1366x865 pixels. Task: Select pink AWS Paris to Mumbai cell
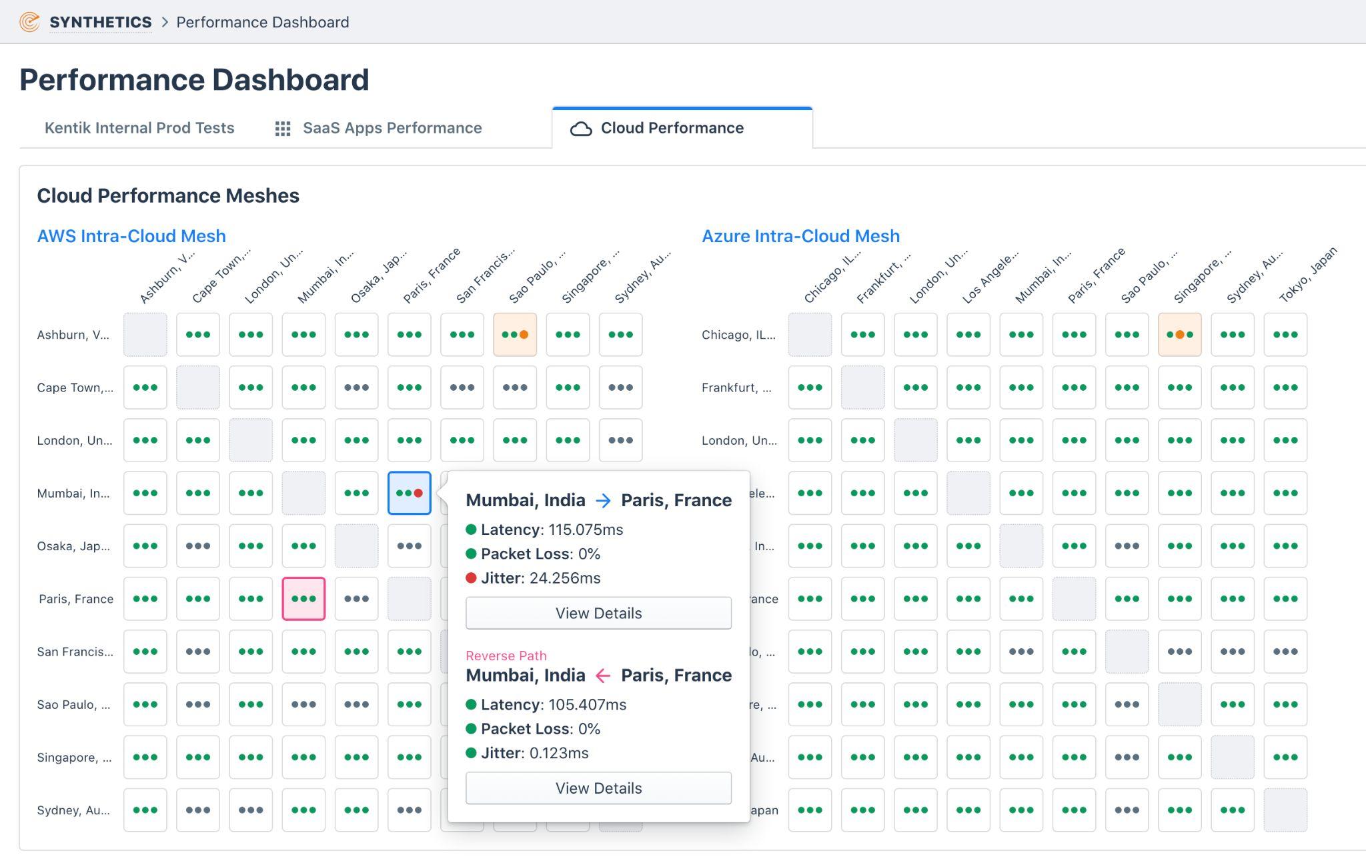click(x=303, y=599)
